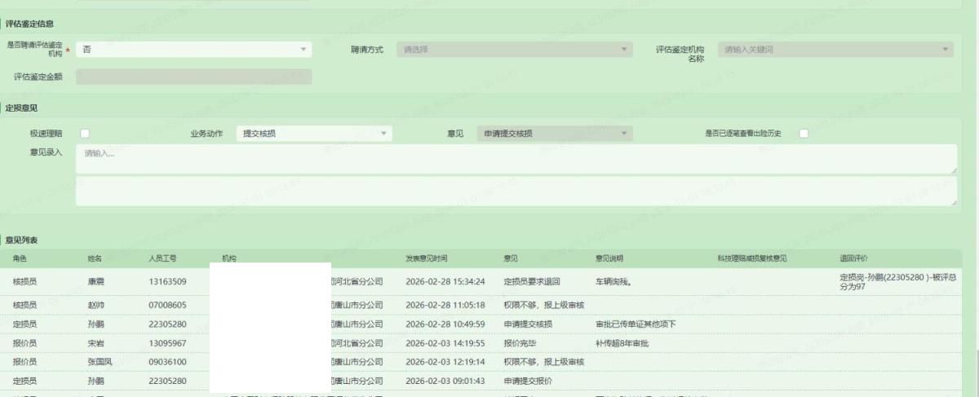Open the 聘请方式 select box
The image size is (979, 397).
pos(514,50)
